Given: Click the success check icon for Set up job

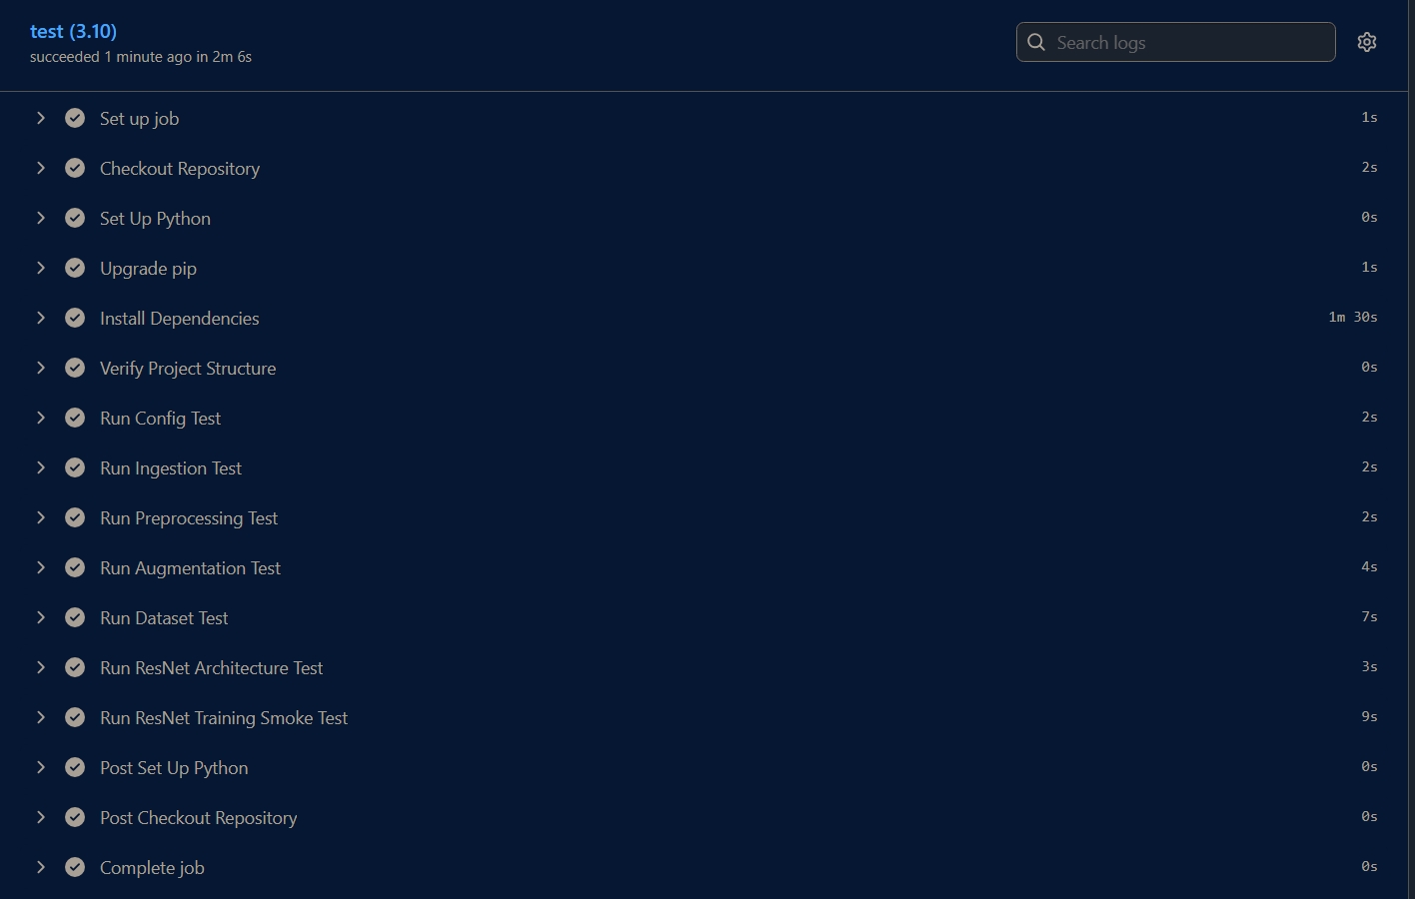Looking at the screenshot, I should 75,118.
